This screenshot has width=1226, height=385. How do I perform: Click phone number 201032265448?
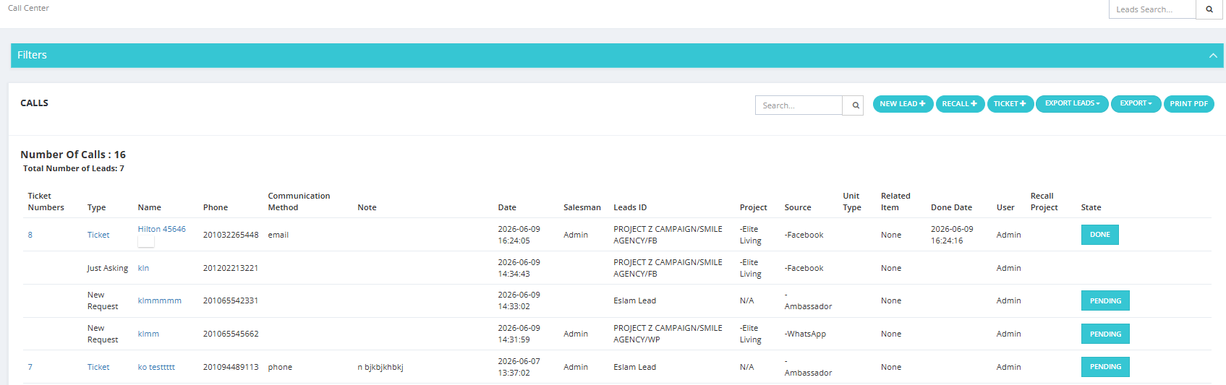click(x=231, y=235)
